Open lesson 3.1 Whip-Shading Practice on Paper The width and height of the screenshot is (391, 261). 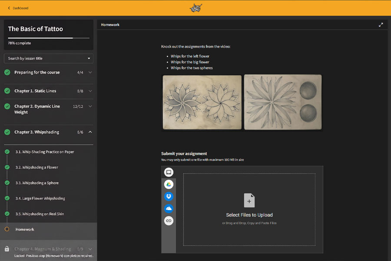(45, 152)
